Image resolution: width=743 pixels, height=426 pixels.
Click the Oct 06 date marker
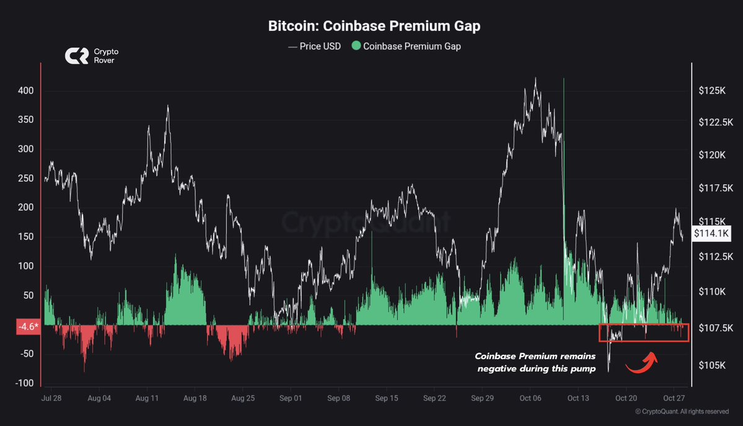click(x=530, y=397)
